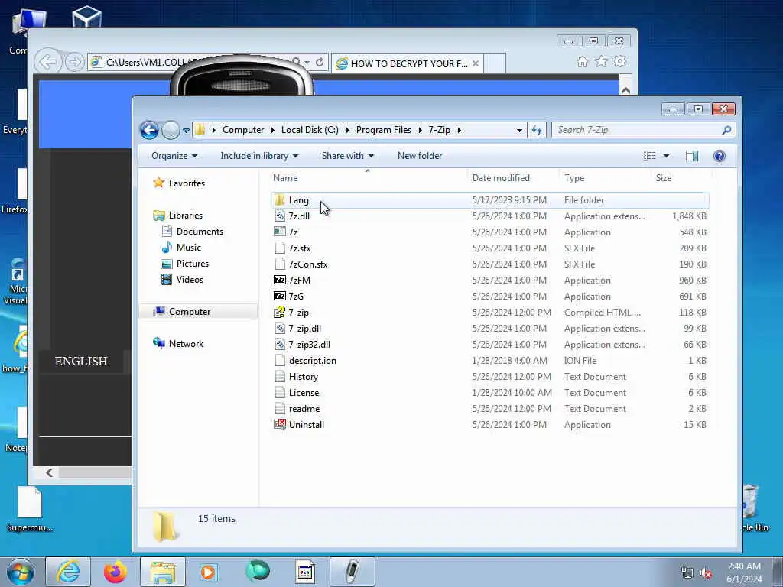783x587 pixels.
Task: Select Favorites in navigation pane
Action: click(179, 183)
